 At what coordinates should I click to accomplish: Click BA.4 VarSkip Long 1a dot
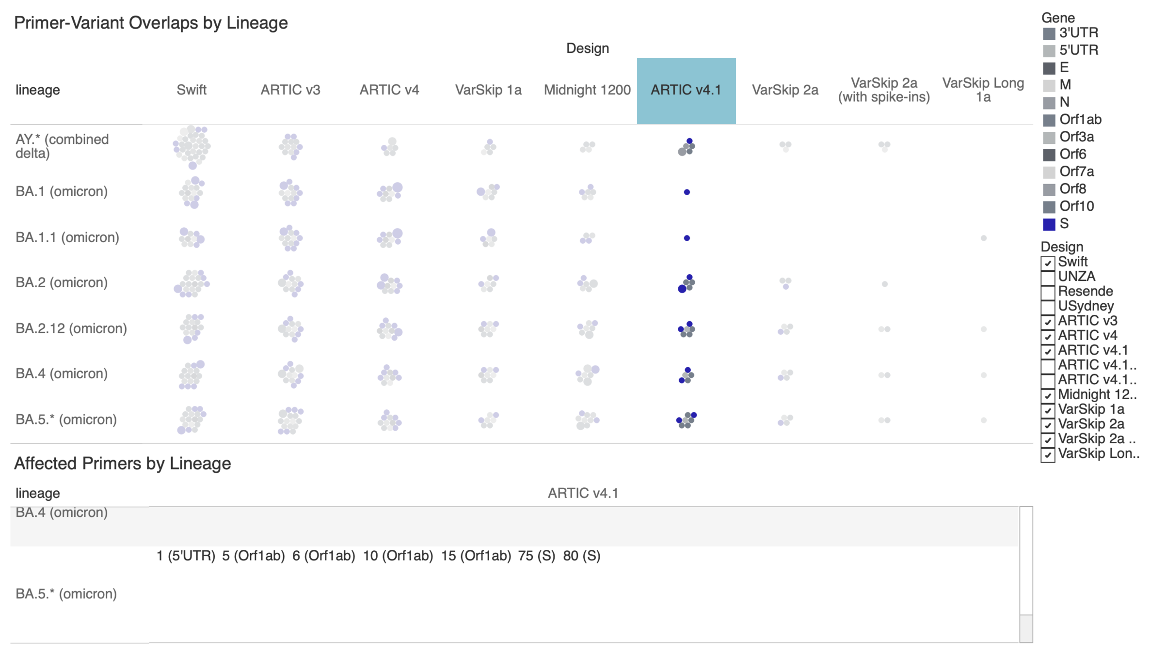[983, 375]
